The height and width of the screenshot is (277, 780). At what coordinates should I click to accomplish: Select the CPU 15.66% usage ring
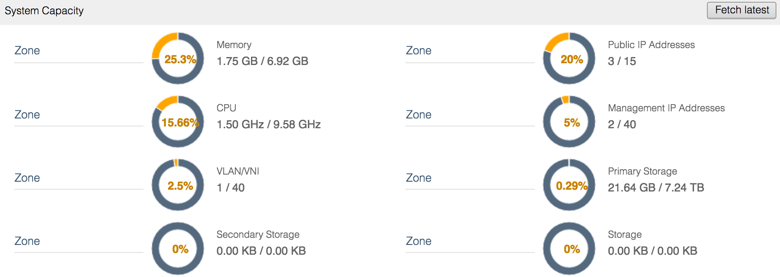[x=178, y=121]
